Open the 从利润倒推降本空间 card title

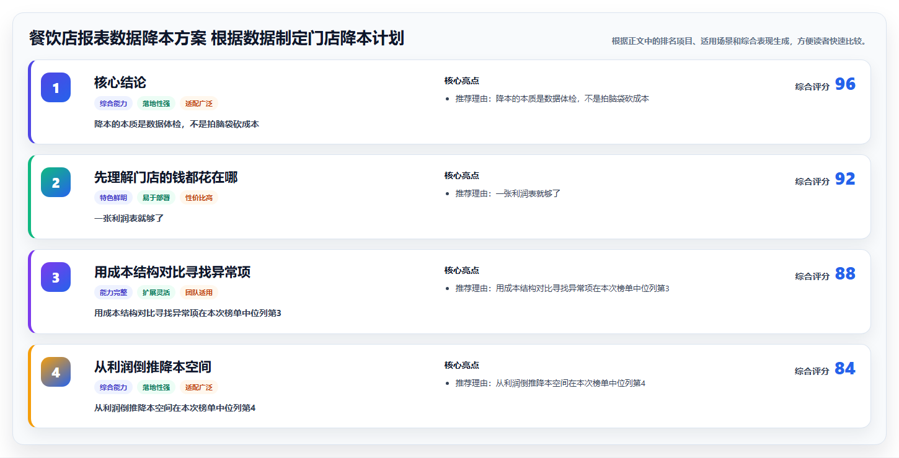pos(153,367)
